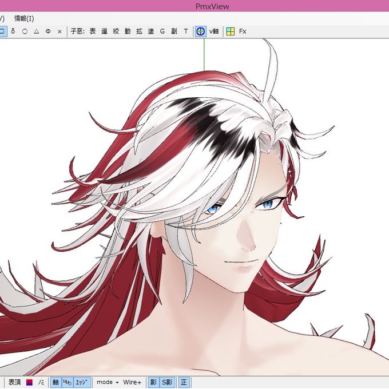The height and width of the screenshot is (389, 389).
Task: Toggle the colored axis gizmo icon
Action: pos(200,31)
